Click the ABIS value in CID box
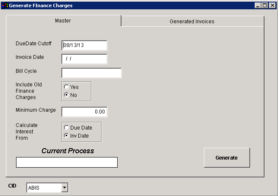Screen dimensions: 278x196 click(43, 188)
